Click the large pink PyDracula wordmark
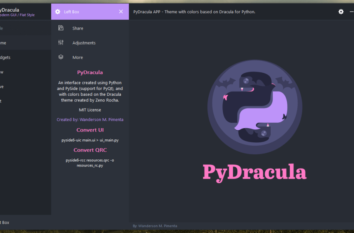The height and width of the screenshot is (233, 354). pos(254,172)
